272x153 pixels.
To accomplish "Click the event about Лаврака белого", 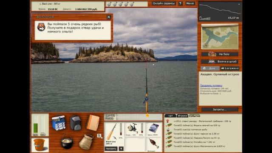I will [196, 138].
